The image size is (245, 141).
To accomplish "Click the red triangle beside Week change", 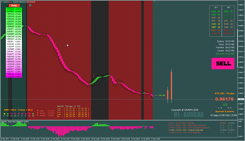I will tap(38, 113).
